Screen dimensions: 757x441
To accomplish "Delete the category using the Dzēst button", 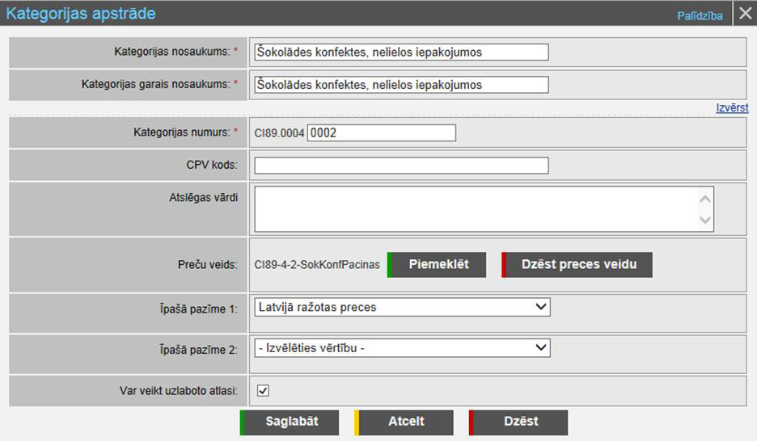I will 519,422.
